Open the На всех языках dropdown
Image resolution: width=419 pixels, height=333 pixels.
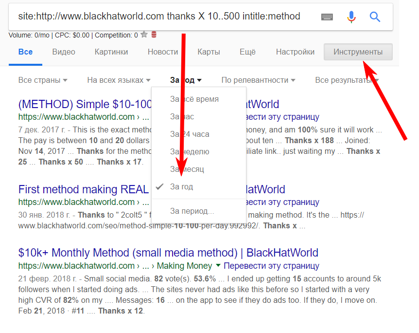pos(119,80)
